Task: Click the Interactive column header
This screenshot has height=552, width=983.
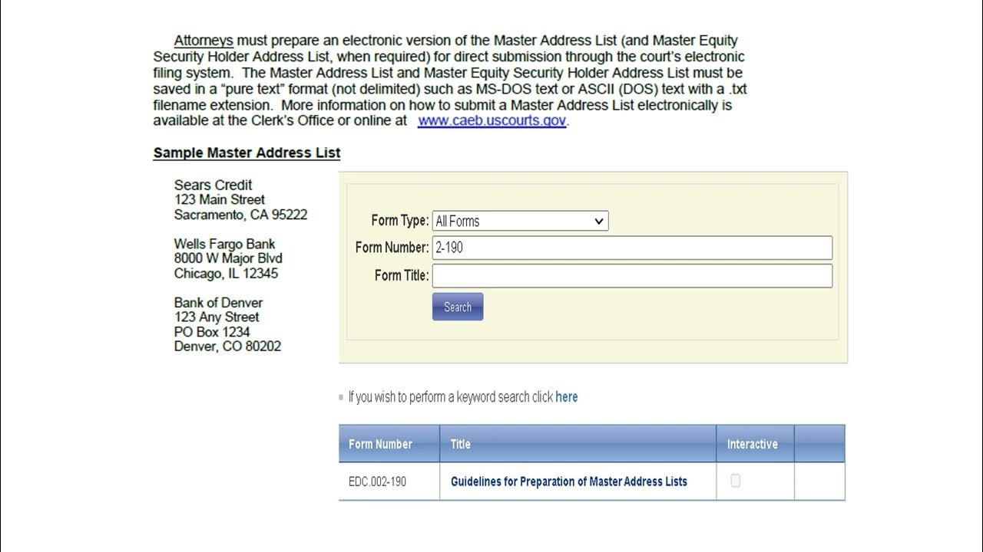Action: [752, 444]
